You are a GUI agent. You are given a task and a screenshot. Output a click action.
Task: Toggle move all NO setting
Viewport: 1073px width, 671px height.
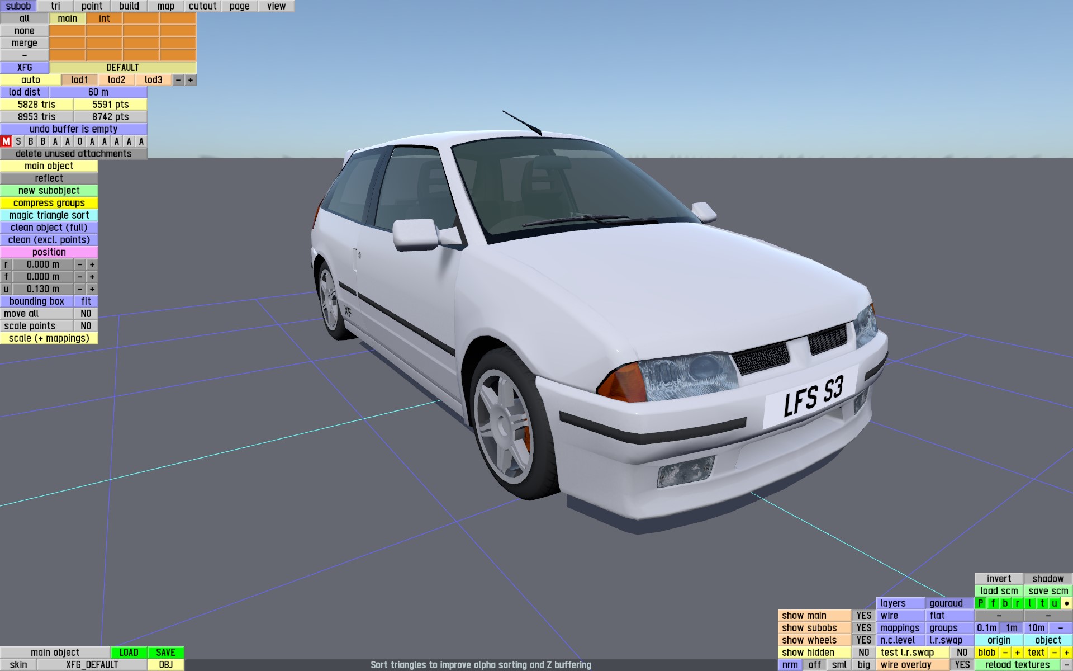tap(86, 314)
